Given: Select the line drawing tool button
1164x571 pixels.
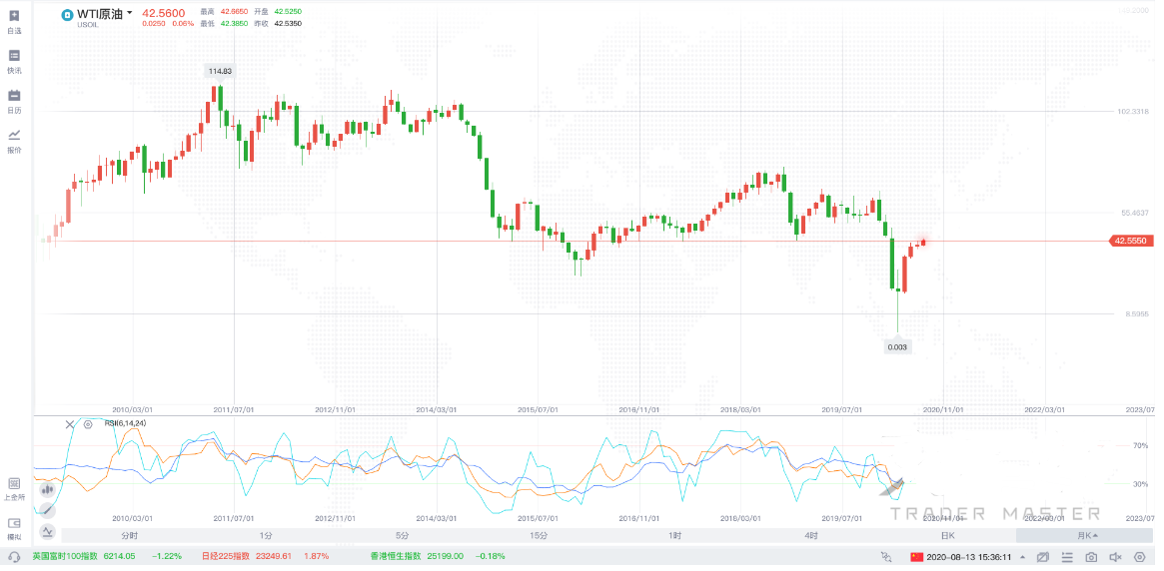Looking at the screenshot, I should 47,510.
